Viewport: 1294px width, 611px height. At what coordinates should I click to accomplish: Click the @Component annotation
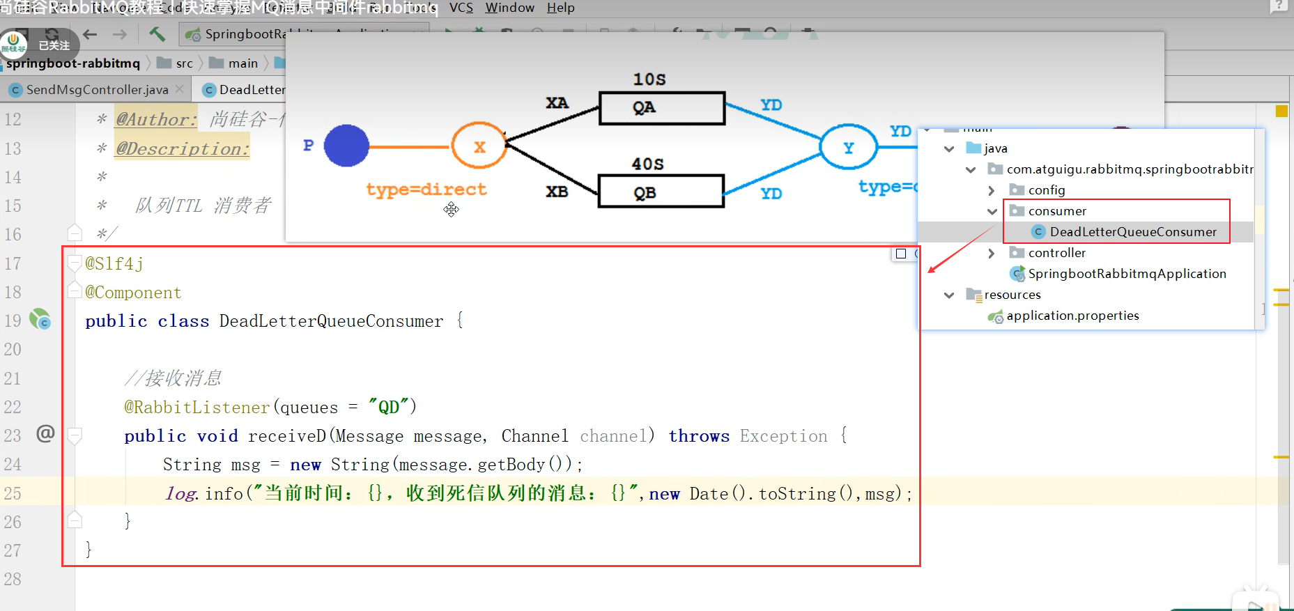(133, 293)
